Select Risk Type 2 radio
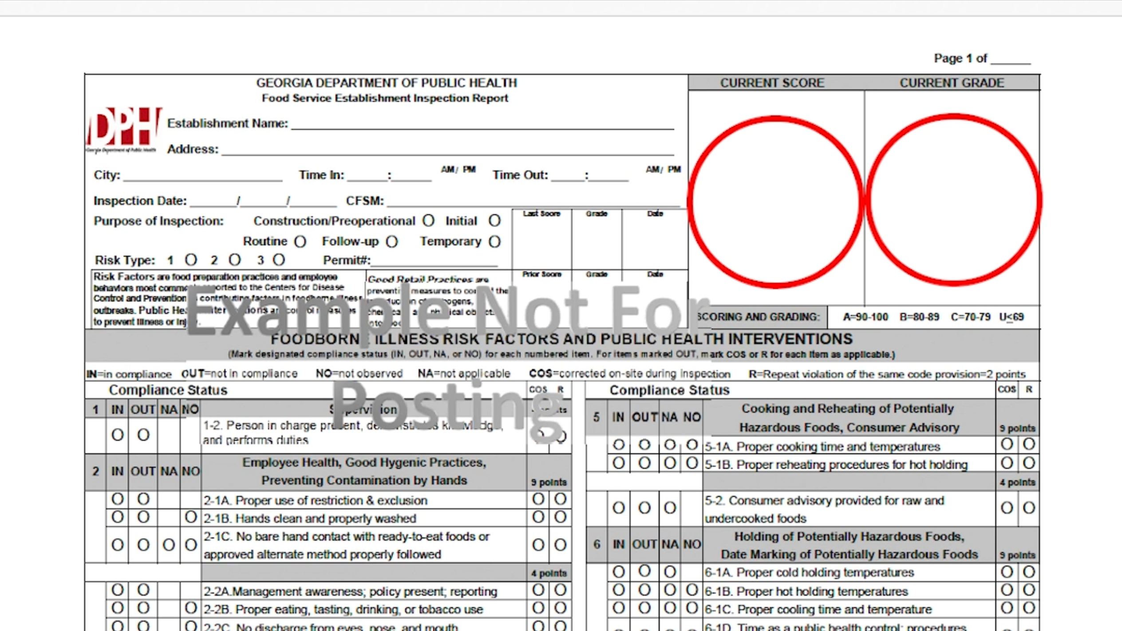 click(x=235, y=260)
